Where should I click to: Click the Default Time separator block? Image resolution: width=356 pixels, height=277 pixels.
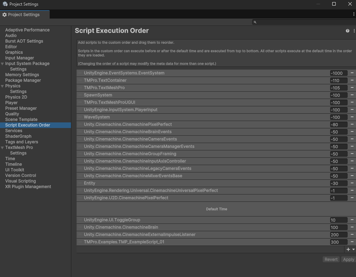(x=216, y=209)
